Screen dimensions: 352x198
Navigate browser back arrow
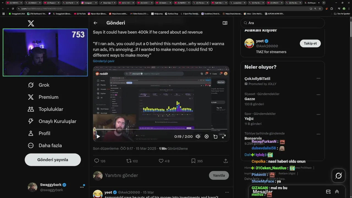pos(3,9)
